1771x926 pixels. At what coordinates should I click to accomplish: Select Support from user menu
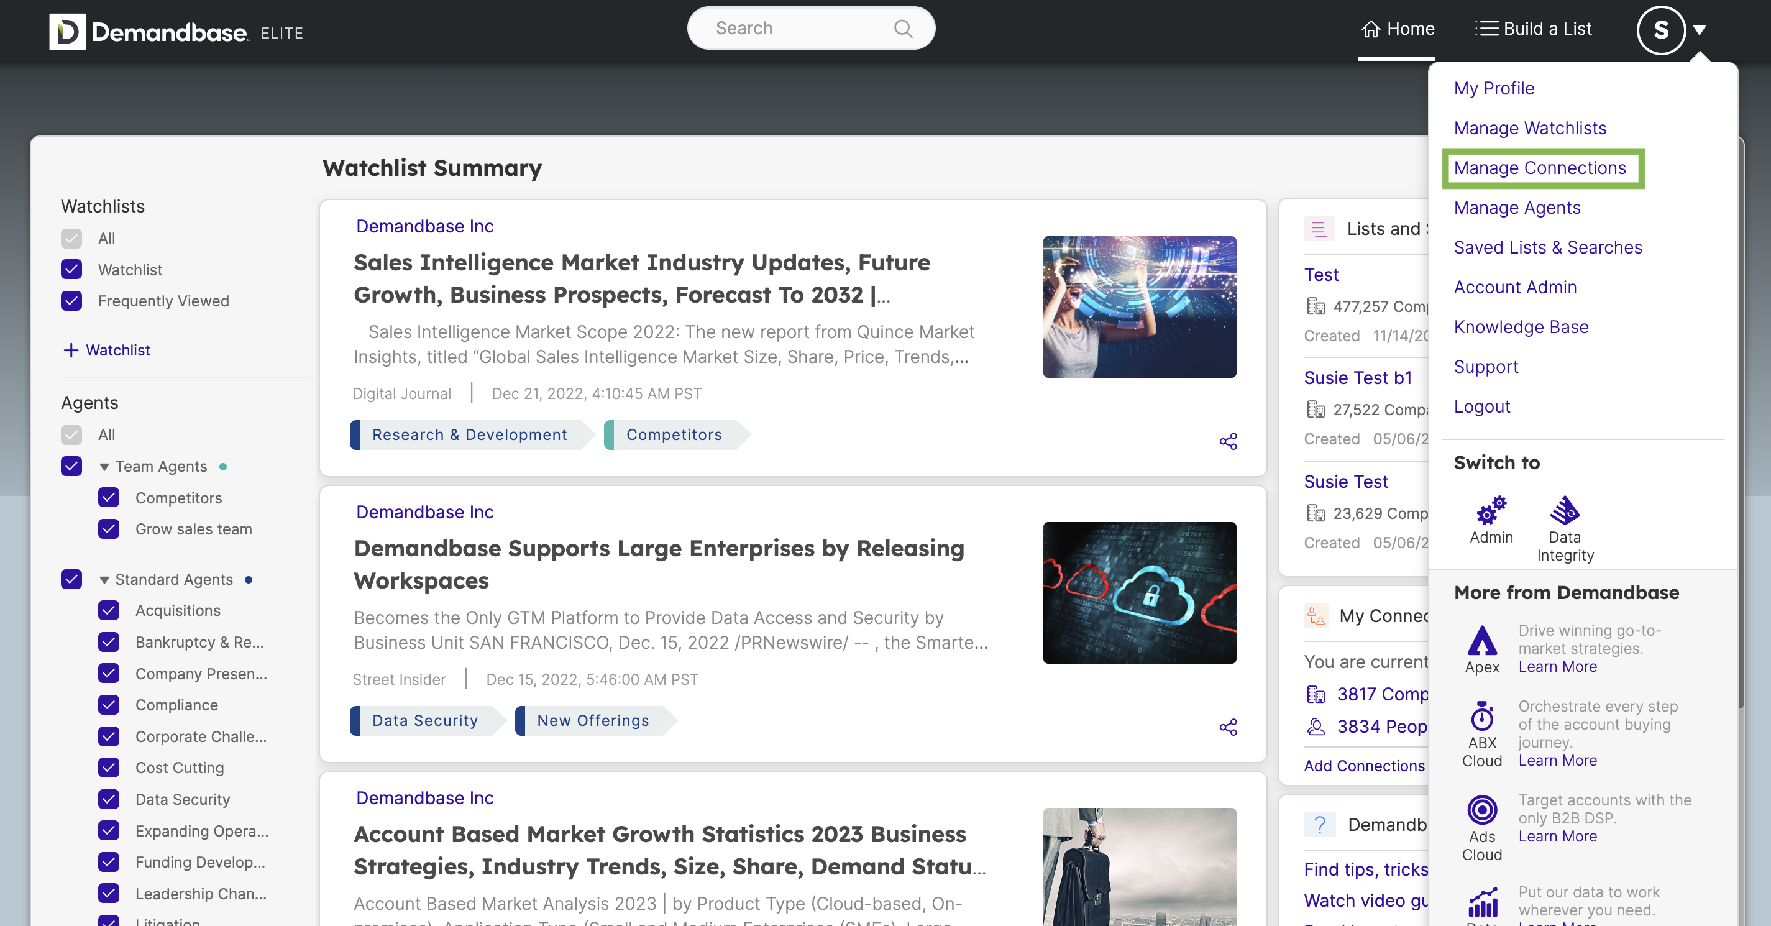[1486, 367]
